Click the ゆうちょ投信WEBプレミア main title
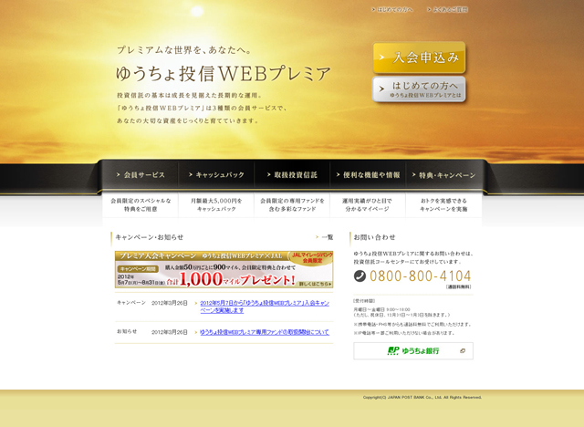The height and width of the screenshot is (427, 584). (223, 73)
